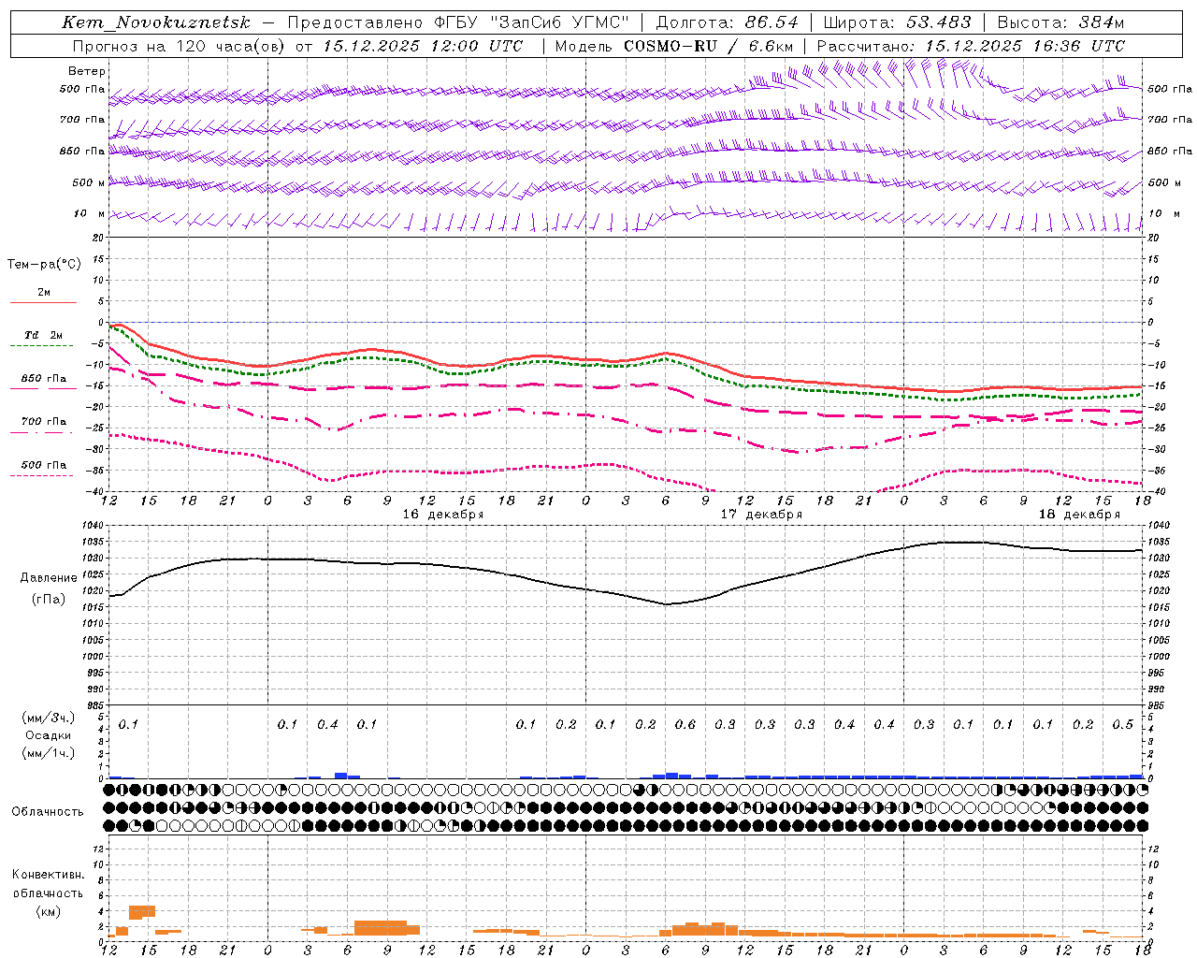Select the "Долгота: 86.54" header value
Image resolution: width=1197 pixels, height=958 pixels.
click(728, 22)
